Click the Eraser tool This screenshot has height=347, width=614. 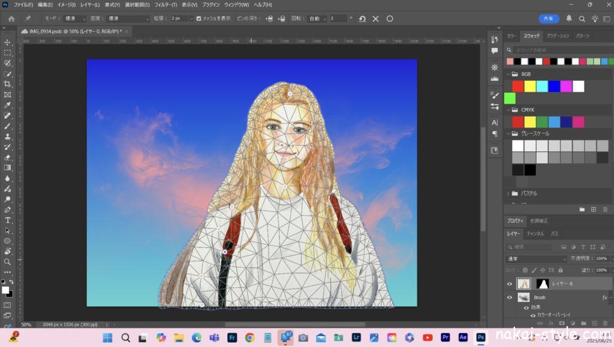point(8,157)
